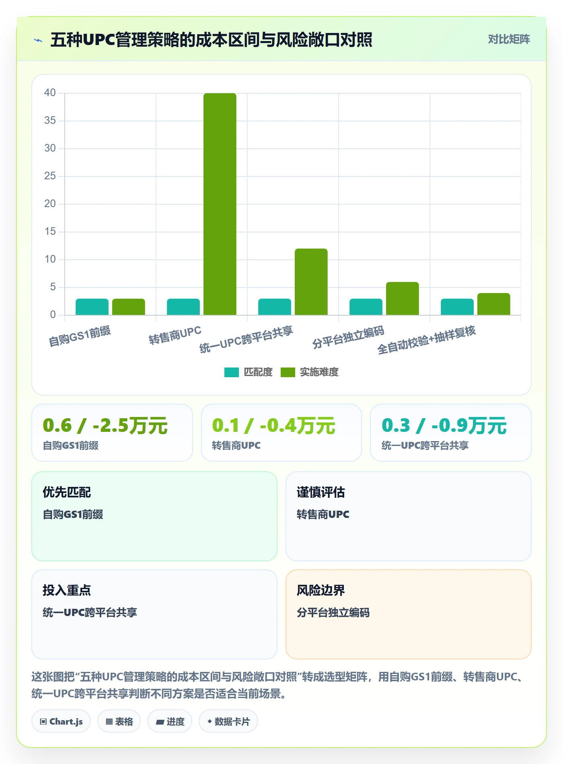Click the 风险边界 card heading
This screenshot has width=563, height=764.
321,590
